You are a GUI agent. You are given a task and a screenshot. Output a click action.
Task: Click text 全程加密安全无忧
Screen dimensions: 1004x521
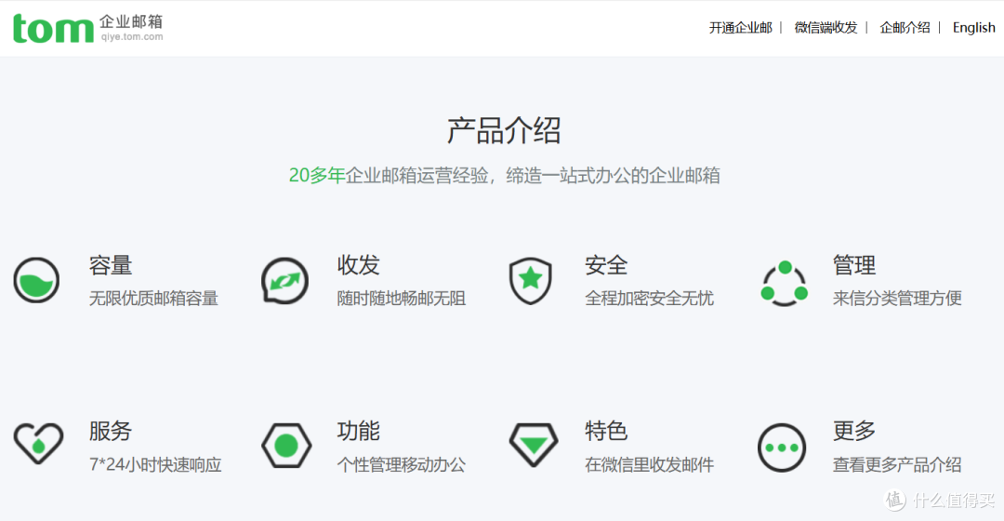[x=649, y=299]
